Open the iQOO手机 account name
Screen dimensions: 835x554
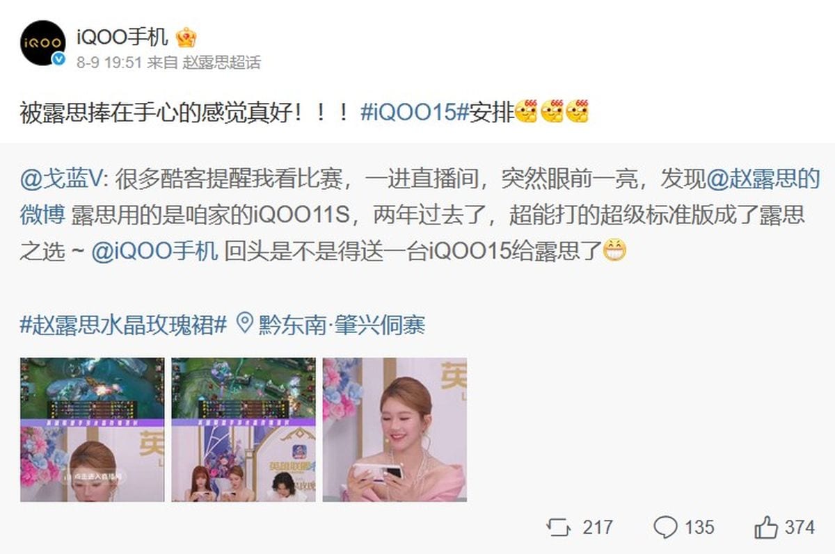coord(122,37)
